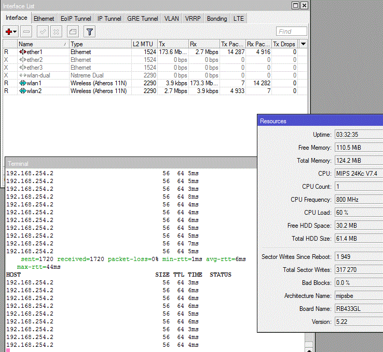Select the wlan-dual row name
383x352 pixels.
(x=38, y=75)
